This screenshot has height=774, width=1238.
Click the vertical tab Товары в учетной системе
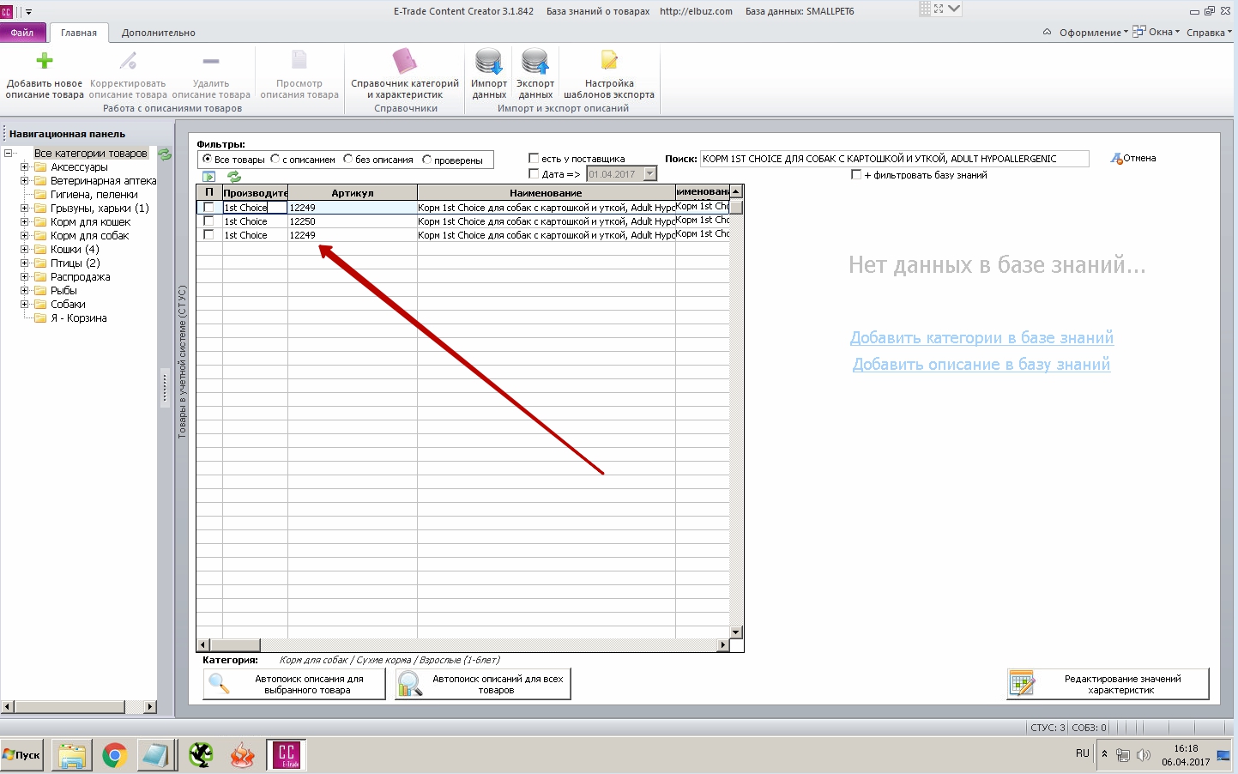(x=182, y=362)
